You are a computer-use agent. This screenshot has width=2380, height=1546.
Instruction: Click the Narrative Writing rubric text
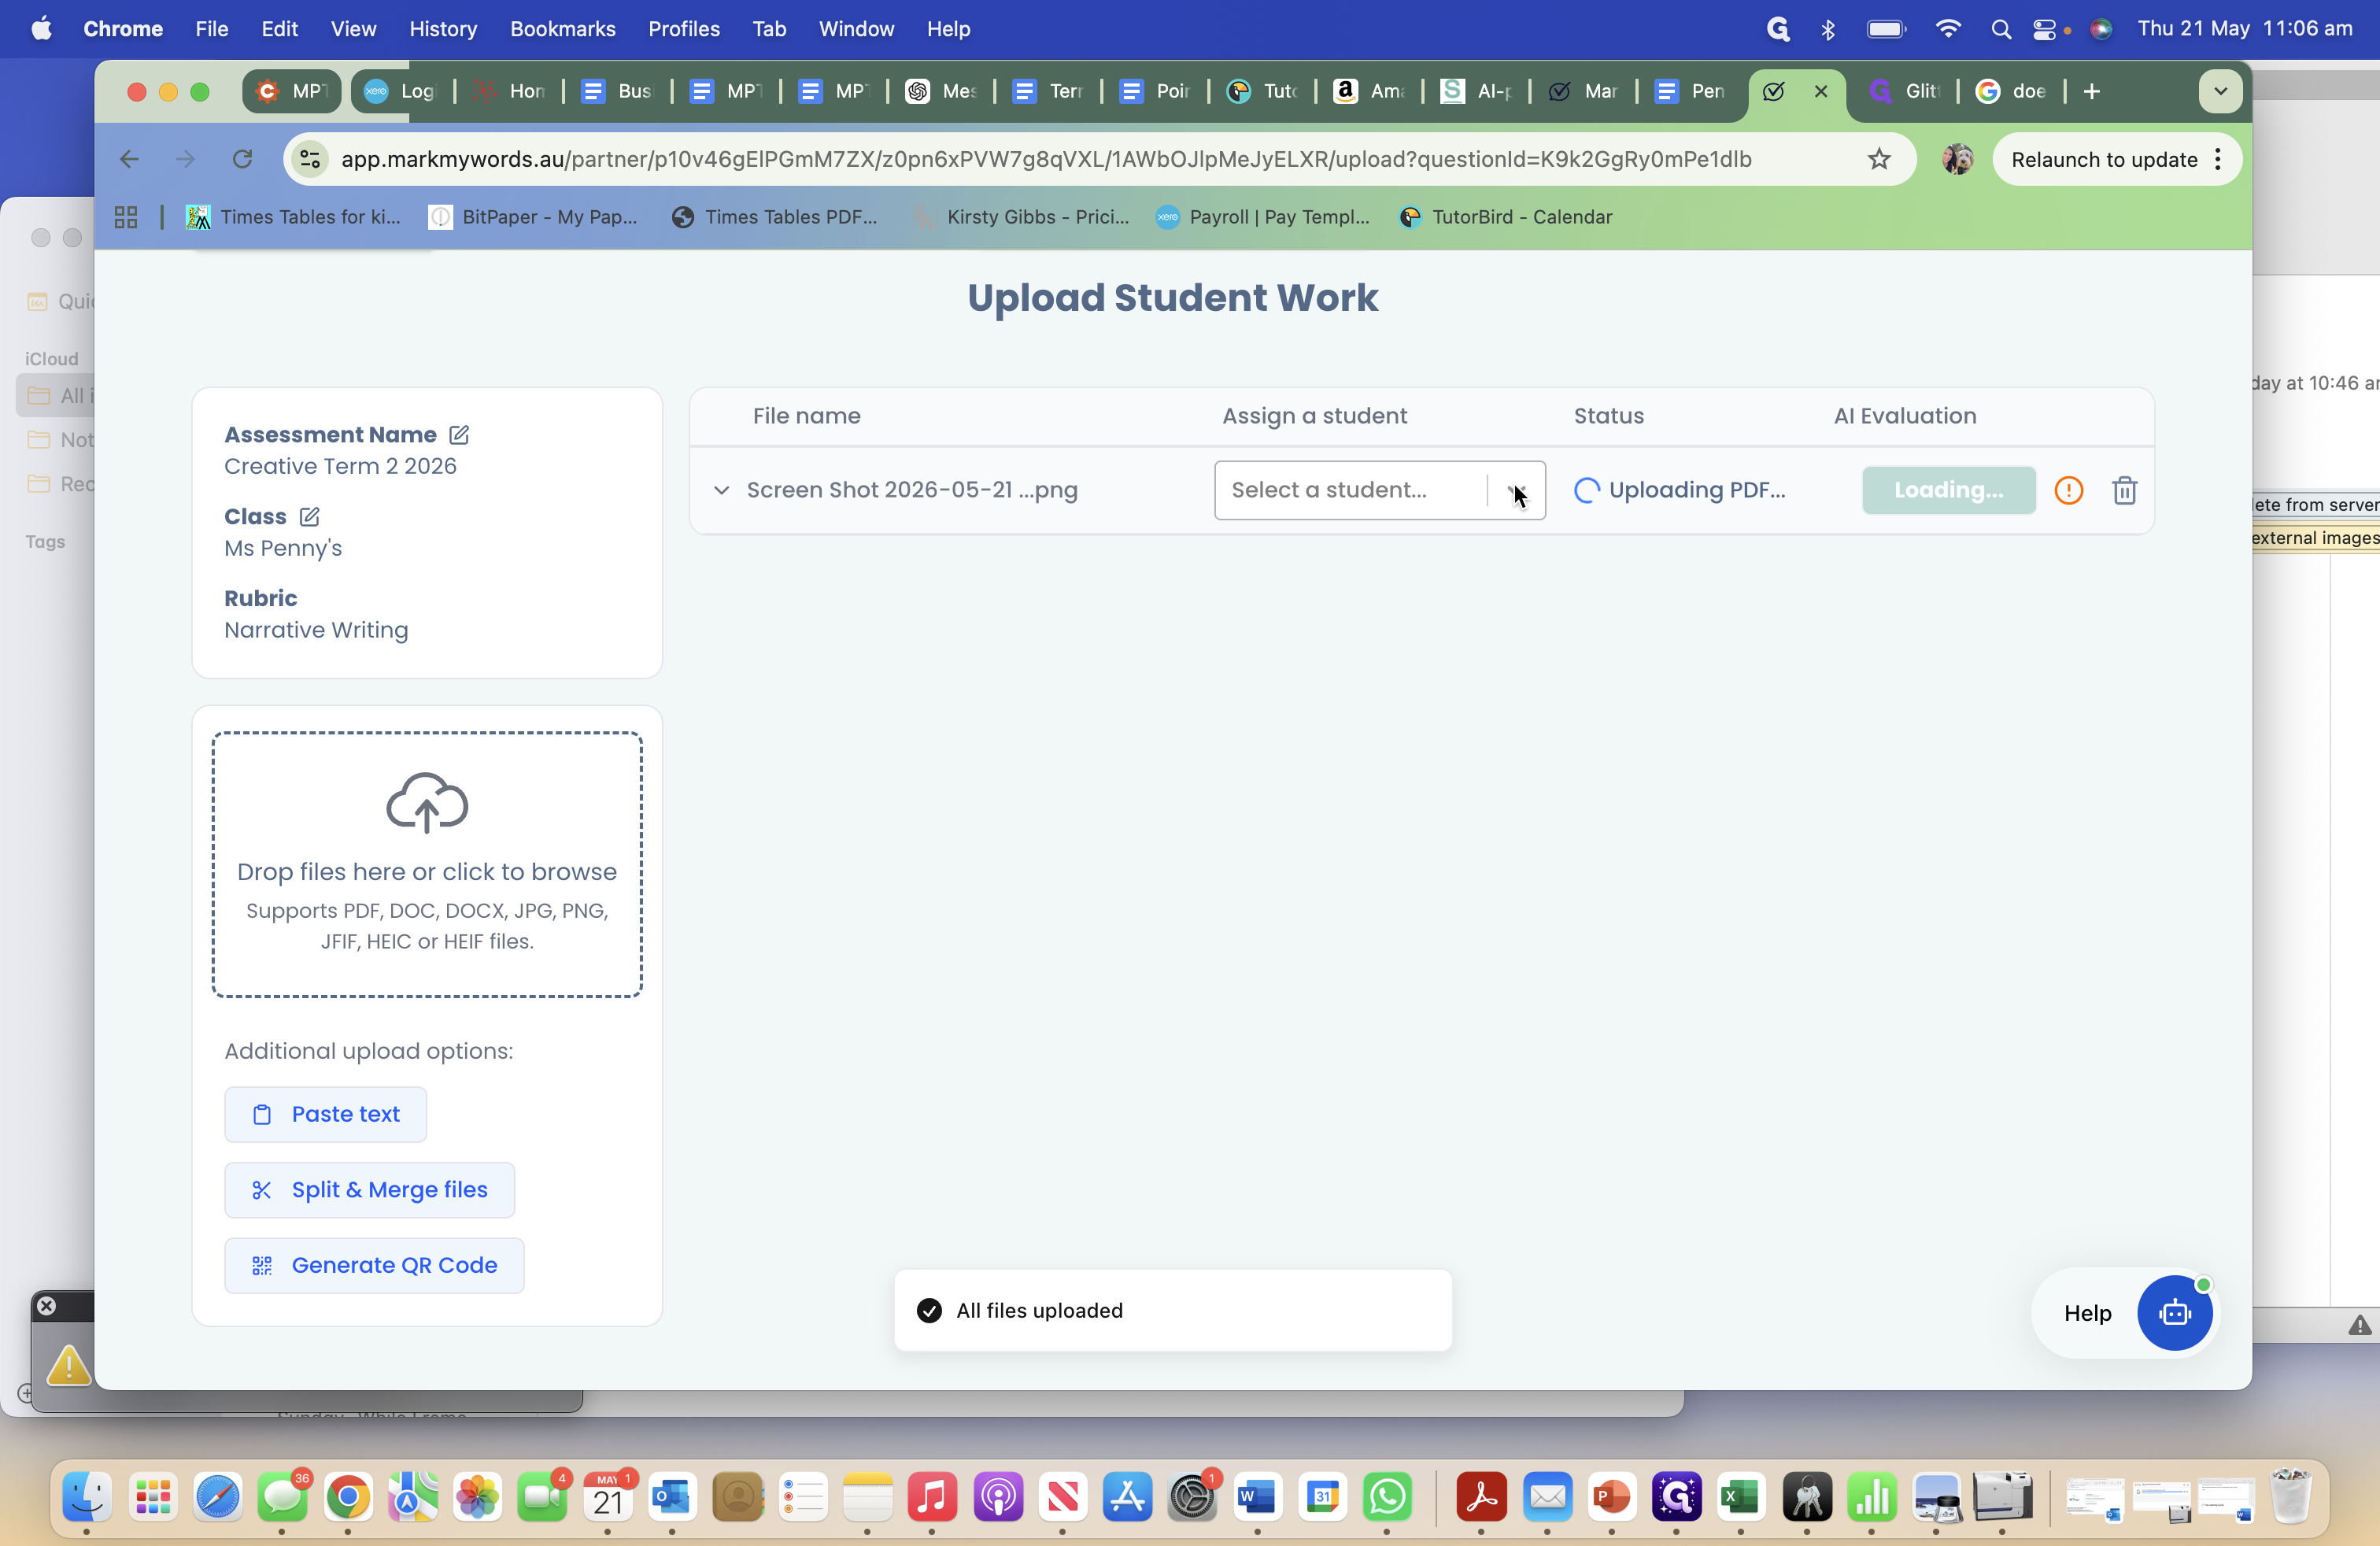(x=316, y=630)
